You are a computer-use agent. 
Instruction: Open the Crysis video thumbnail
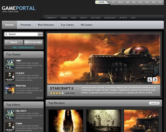tap(10, 127)
